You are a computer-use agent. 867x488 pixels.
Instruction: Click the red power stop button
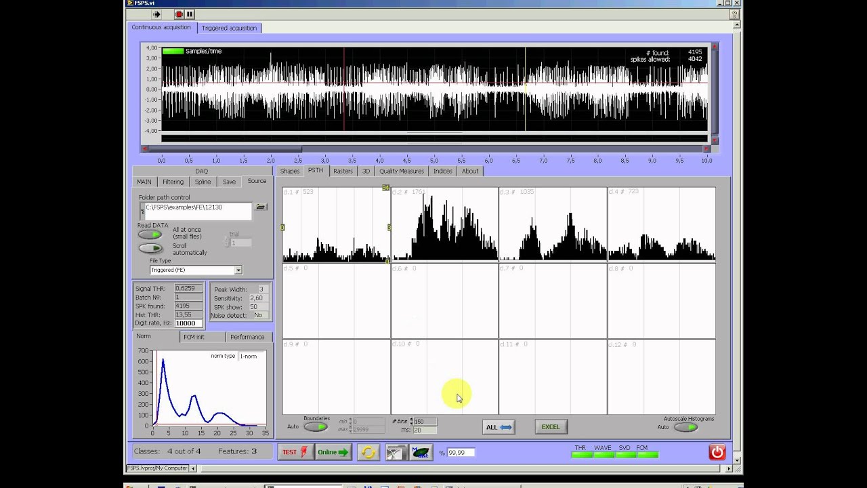tap(717, 451)
